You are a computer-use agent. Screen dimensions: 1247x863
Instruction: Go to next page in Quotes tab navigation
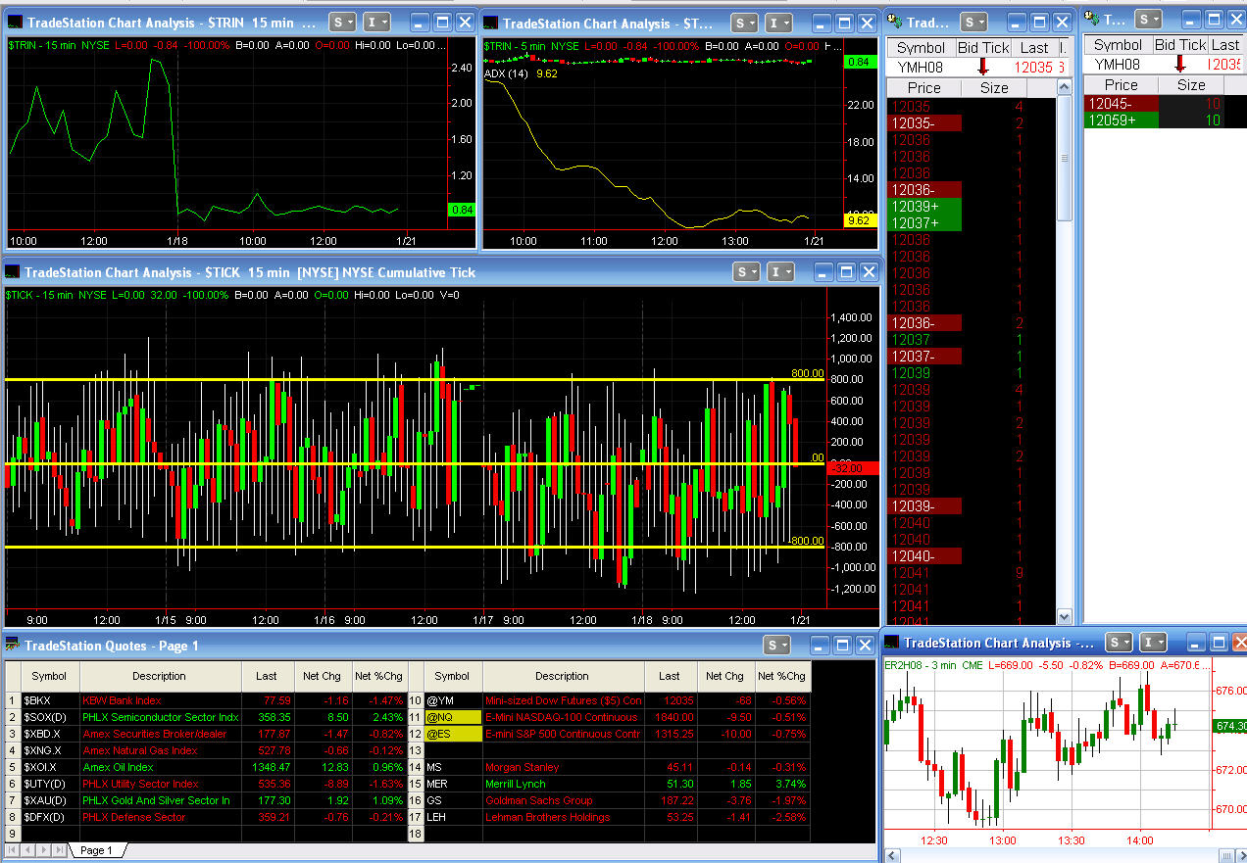(44, 850)
